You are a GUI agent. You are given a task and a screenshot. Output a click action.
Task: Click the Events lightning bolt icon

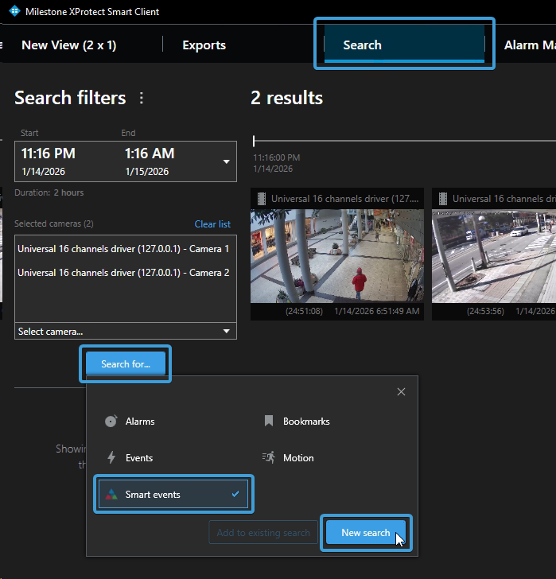pos(111,457)
